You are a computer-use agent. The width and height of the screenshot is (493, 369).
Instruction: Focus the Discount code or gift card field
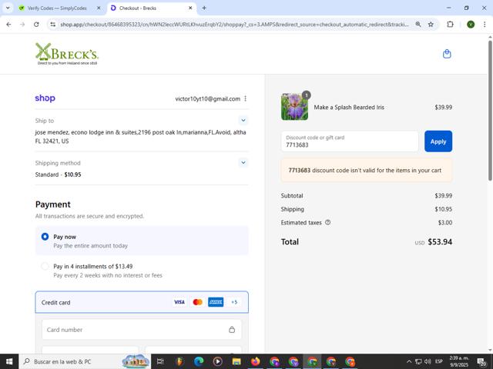pyautogui.click(x=350, y=141)
